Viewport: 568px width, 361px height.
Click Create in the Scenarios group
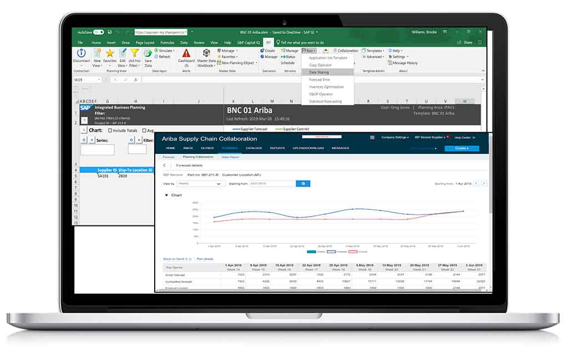(268, 51)
